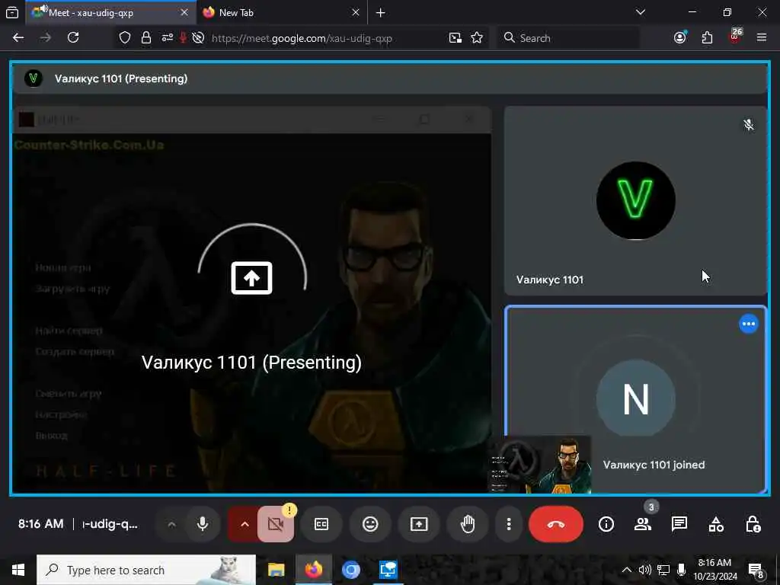Show the participants people panel
Screen dimensions: 780x585
[643, 524]
